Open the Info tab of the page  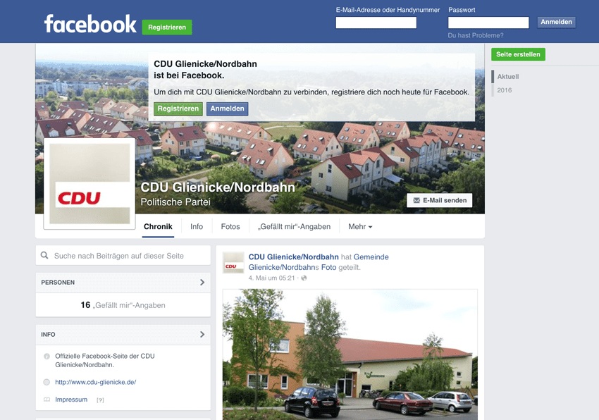(x=197, y=227)
